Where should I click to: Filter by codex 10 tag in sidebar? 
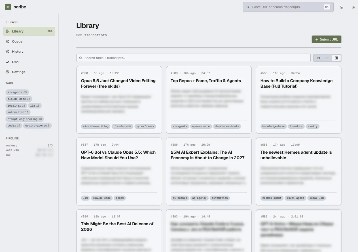coord(14,126)
